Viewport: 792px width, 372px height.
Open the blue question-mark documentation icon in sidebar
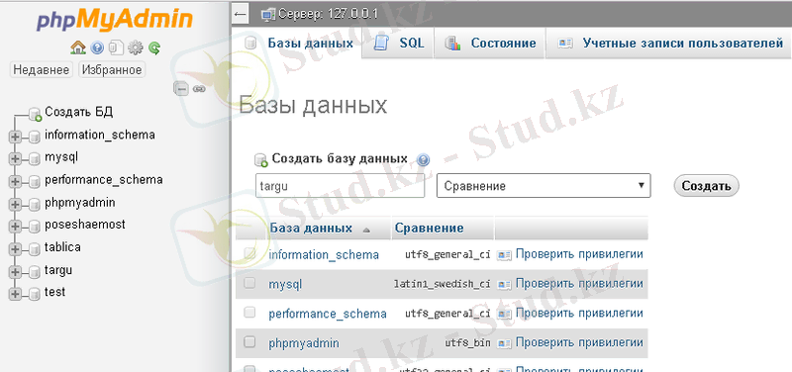coord(97,48)
